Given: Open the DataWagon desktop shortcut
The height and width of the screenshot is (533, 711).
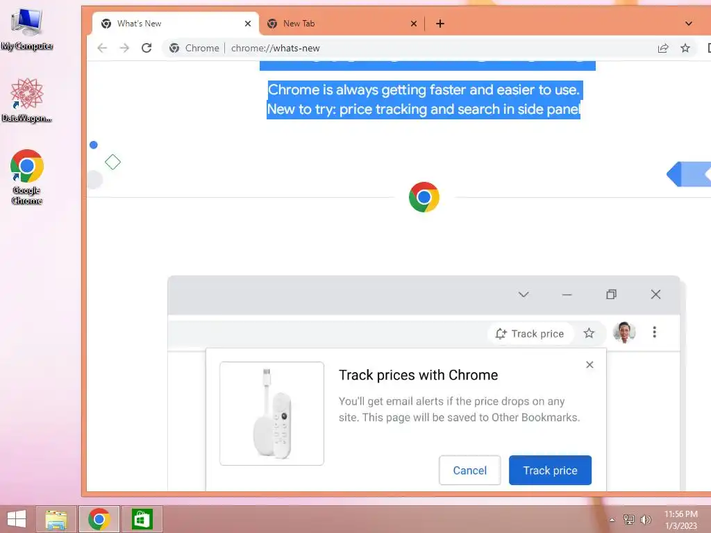Looking at the screenshot, I should point(27,100).
